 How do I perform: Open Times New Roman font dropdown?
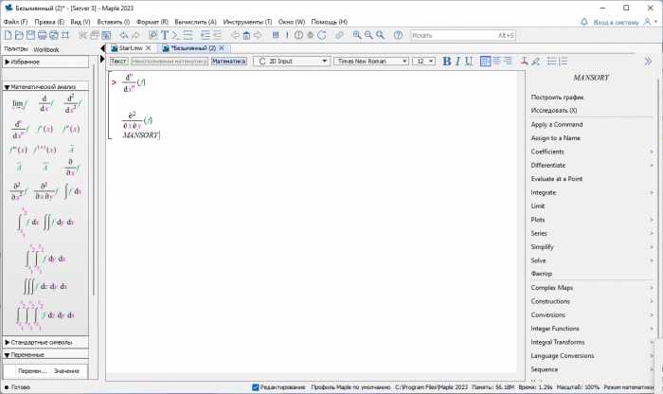[371, 62]
